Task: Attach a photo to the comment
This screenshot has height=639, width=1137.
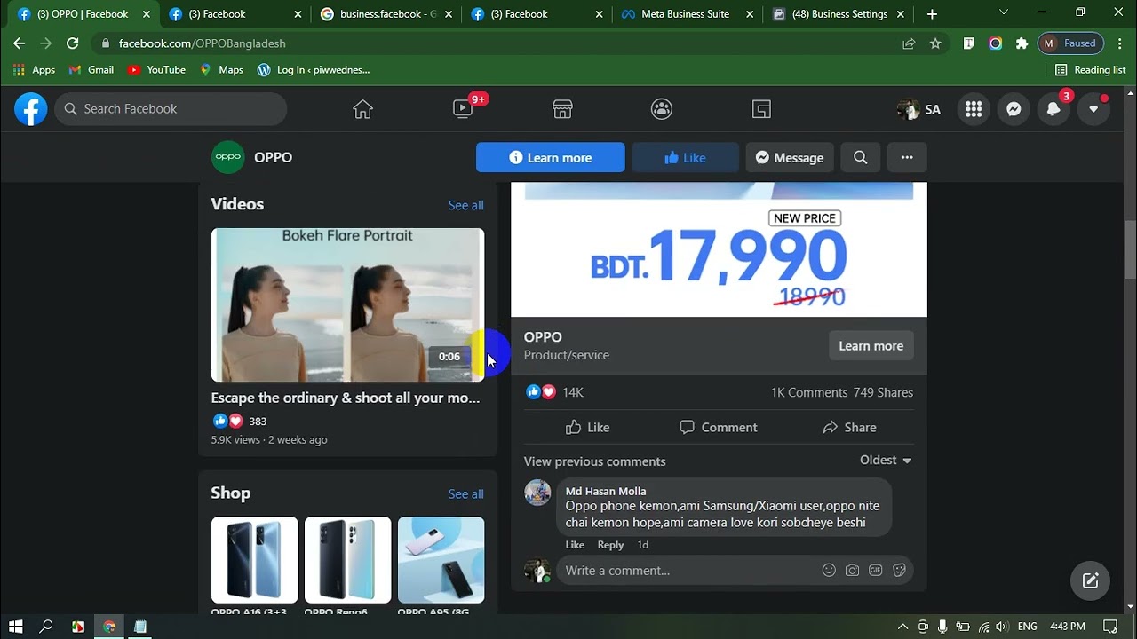Action: (x=853, y=571)
